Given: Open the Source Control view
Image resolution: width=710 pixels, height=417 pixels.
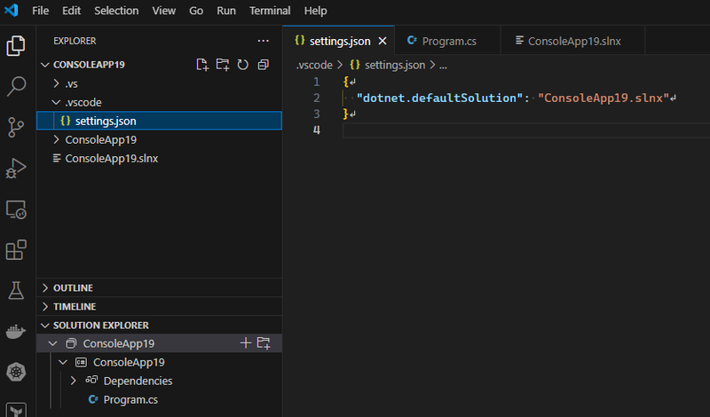Looking at the screenshot, I should 16,127.
